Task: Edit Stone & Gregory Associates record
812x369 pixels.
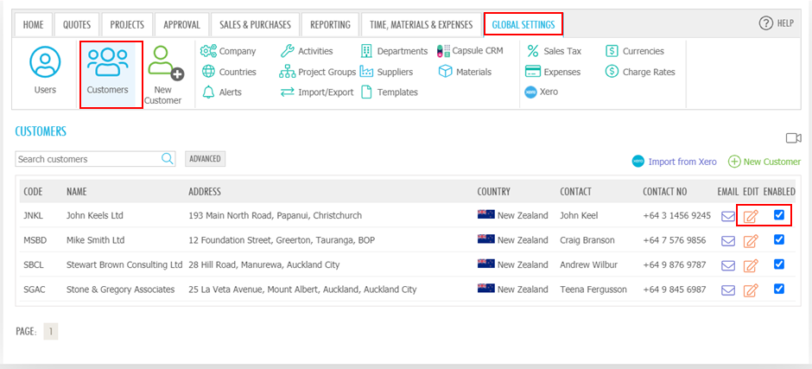Action: click(x=751, y=289)
